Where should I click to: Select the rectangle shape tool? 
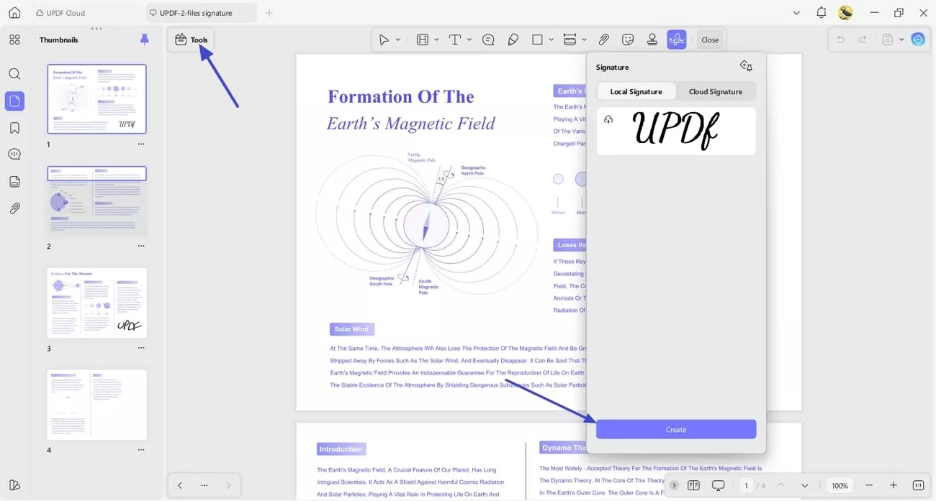pyautogui.click(x=537, y=40)
